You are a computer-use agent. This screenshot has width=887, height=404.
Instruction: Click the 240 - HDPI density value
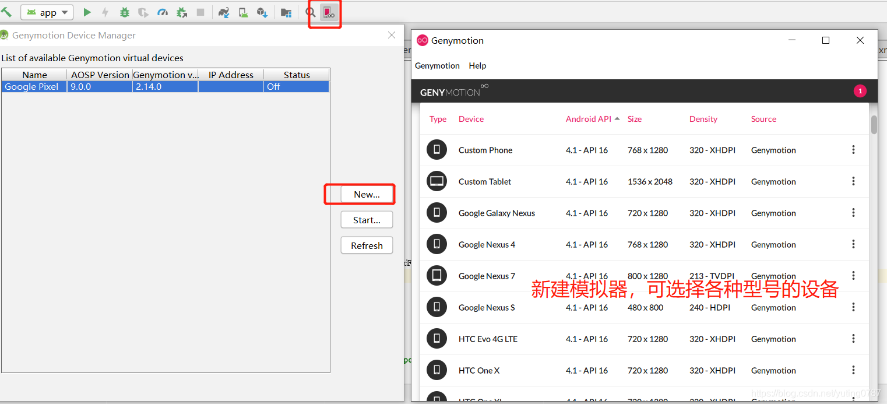[x=710, y=307]
